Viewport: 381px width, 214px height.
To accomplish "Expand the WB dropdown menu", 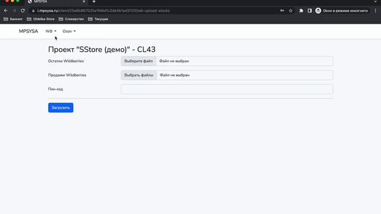I will [x=51, y=32].
